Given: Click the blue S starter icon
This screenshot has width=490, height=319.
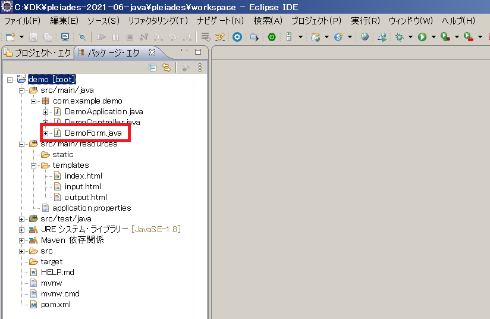Looking at the screenshot, I should (338, 37).
